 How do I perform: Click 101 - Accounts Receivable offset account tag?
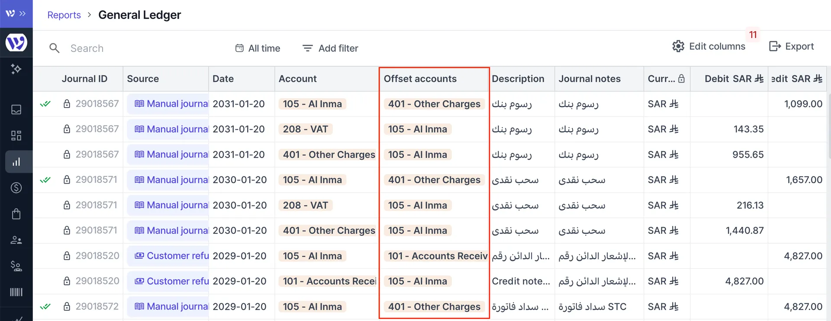click(436, 256)
